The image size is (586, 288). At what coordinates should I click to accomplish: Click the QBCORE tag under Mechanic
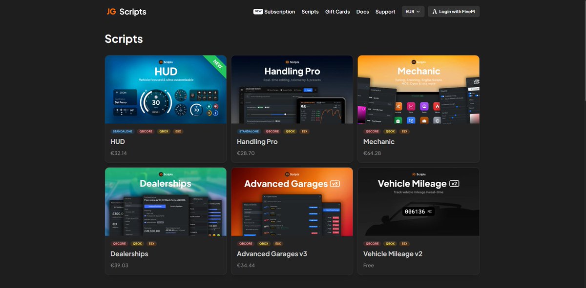[372, 132]
